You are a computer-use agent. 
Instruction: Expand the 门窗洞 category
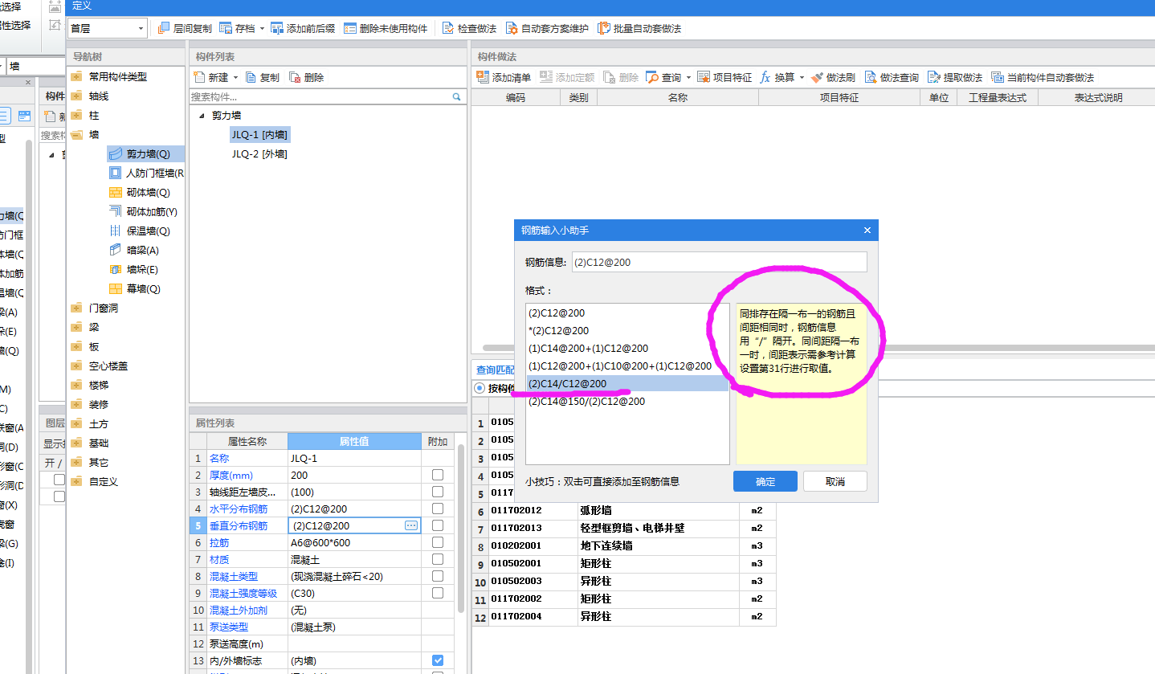[76, 308]
